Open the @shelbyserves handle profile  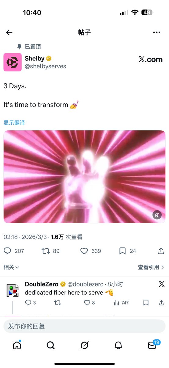pos(45,66)
